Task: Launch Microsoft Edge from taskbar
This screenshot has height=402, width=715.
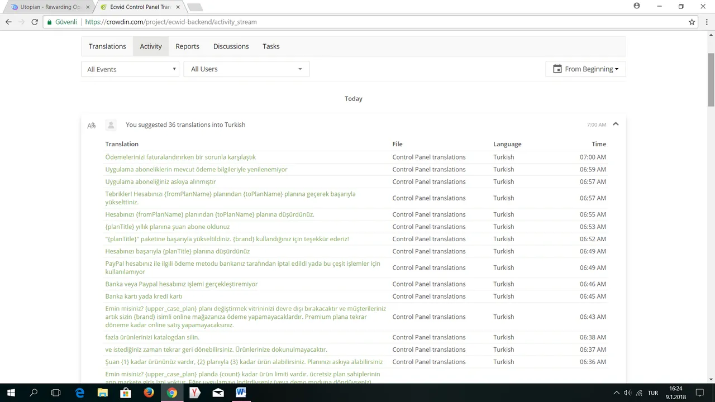Action: [79, 393]
